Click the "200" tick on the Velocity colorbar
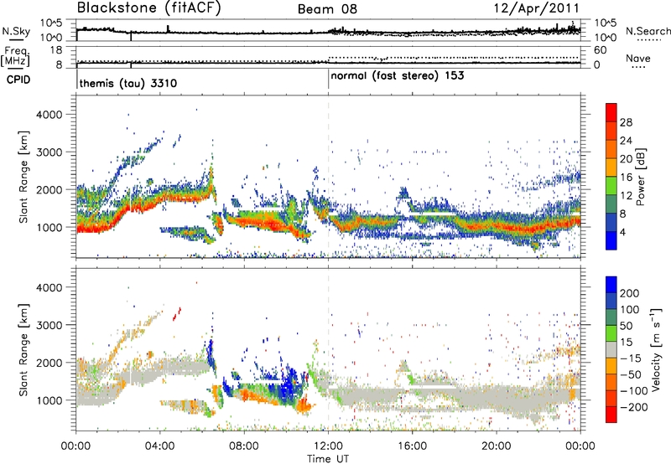Screen dimensions: 671x464 (x=630, y=293)
